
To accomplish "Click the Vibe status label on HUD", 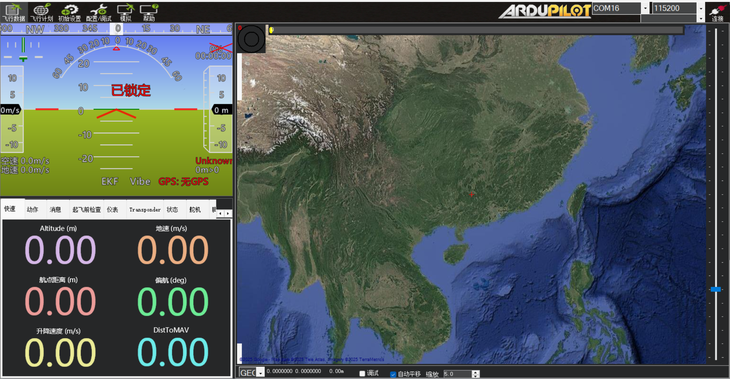I will click(x=140, y=182).
